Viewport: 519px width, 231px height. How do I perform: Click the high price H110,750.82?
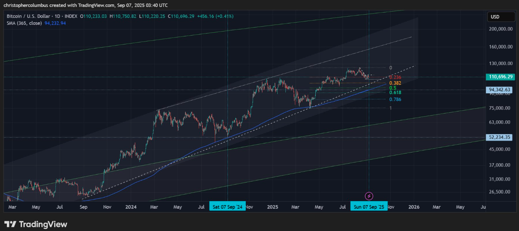(x=123, y=16)
